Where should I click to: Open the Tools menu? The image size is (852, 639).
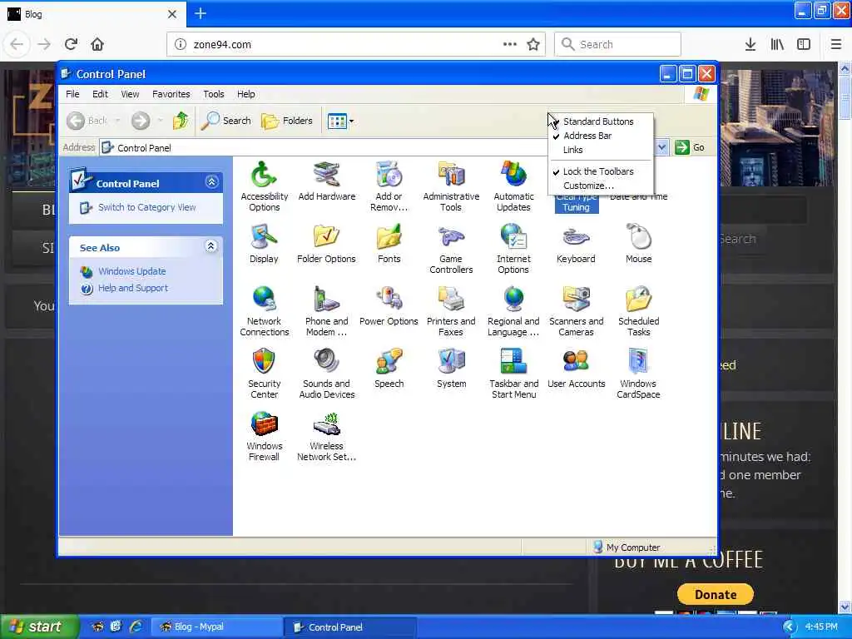click(214, 94)
